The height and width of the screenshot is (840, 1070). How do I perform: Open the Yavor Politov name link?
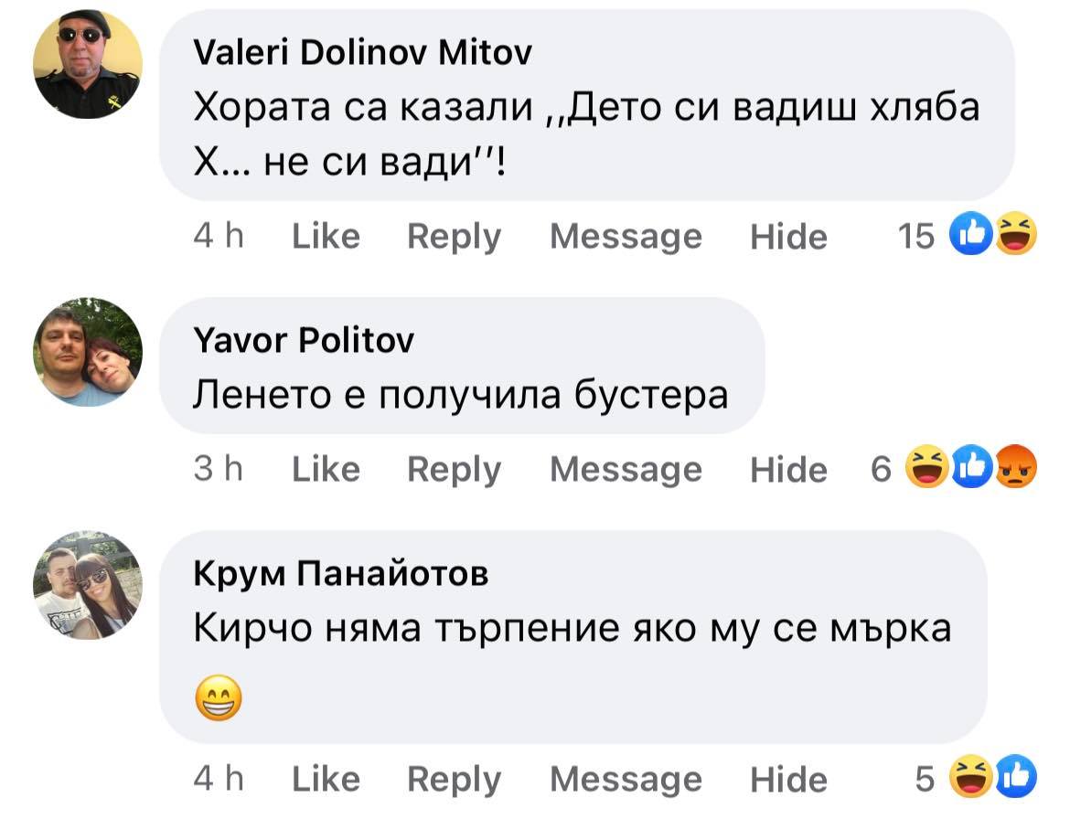(x=304, y=341)
